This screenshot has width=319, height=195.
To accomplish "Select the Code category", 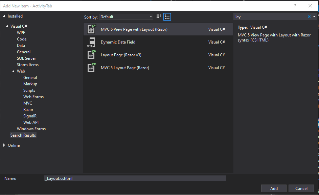I will [22, 39].
